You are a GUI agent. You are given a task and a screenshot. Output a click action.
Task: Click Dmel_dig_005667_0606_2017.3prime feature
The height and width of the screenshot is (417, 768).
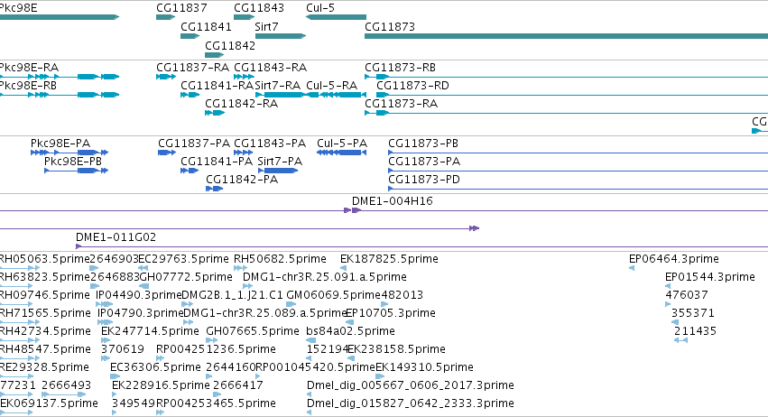pos(411,385)
